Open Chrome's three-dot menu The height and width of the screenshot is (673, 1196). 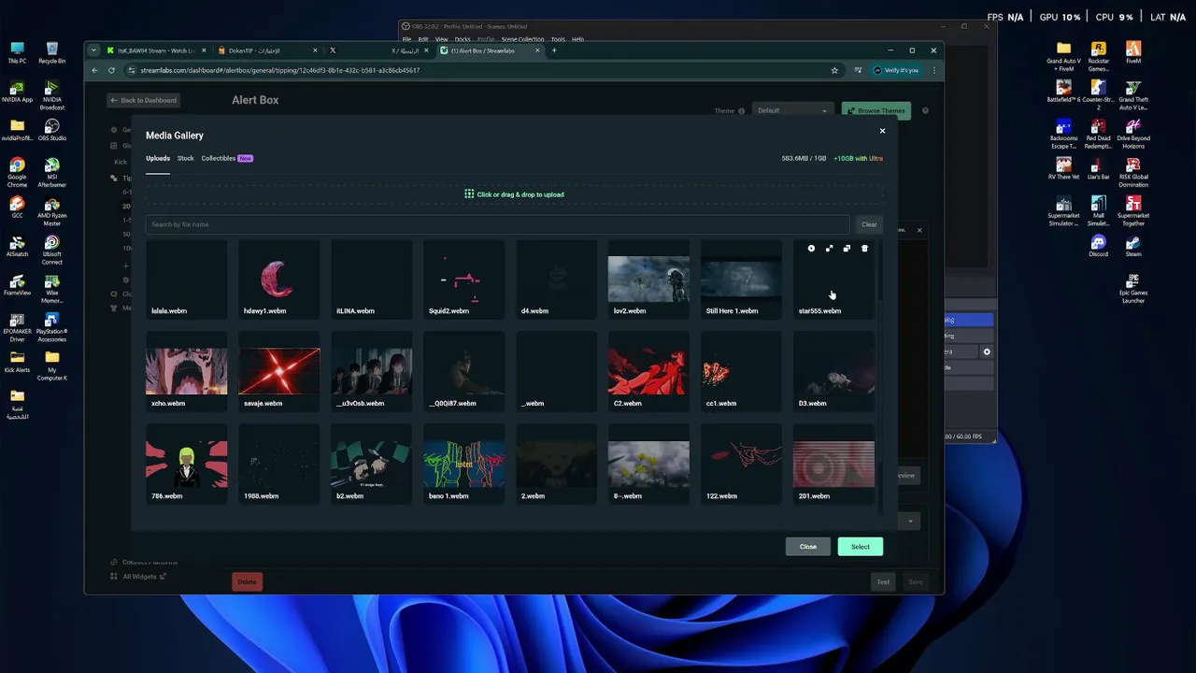[933, 70]
